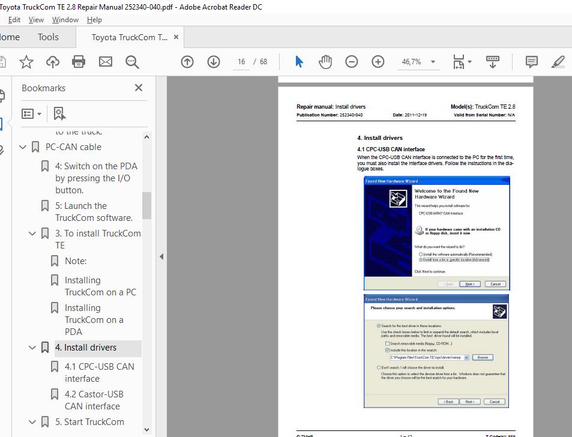Click bookmark icon beside '4.1 CPC-USB CAN'
The image size is (572, 437).
pos(55,367)
